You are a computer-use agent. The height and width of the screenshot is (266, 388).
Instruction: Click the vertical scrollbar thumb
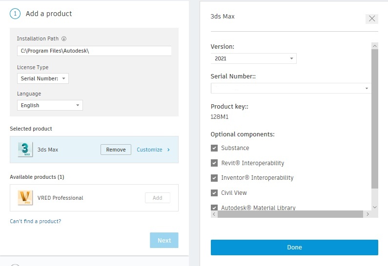click(x=375, y=119)
